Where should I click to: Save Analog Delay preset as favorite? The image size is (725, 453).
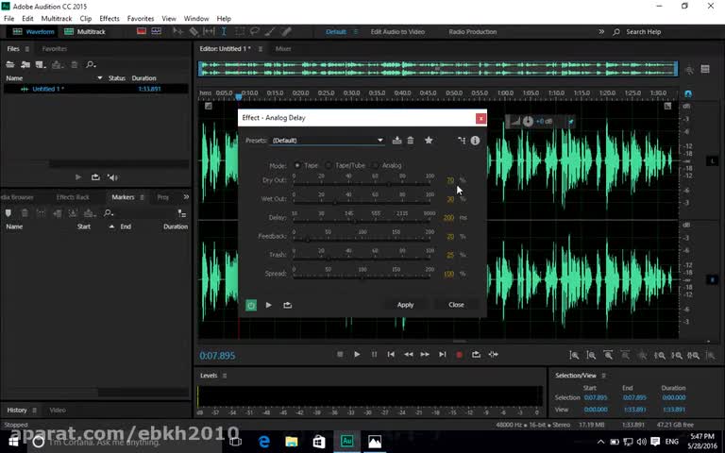429,140
